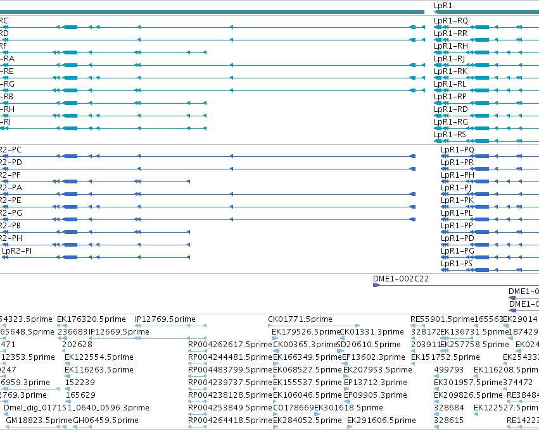The width and height of the screenshot is (539, 430).
Task: Open the LpR1-RR transcript label
Action: pos(450,34)
